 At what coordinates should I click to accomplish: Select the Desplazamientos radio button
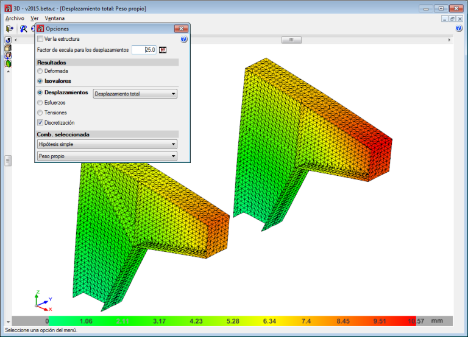click(40, 92)
